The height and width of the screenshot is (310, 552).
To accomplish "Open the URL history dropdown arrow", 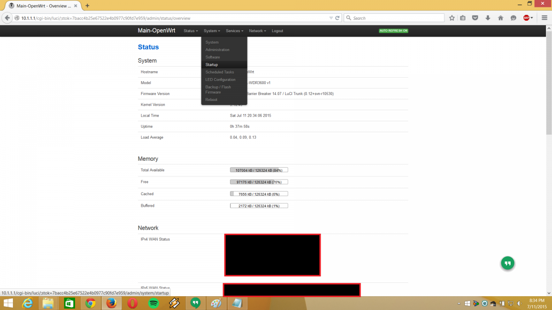I will (x=331, y=18).
